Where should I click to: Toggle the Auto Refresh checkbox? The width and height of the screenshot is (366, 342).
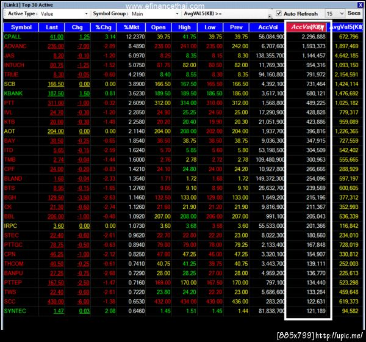pyautogui.click(x=279, y=13)
